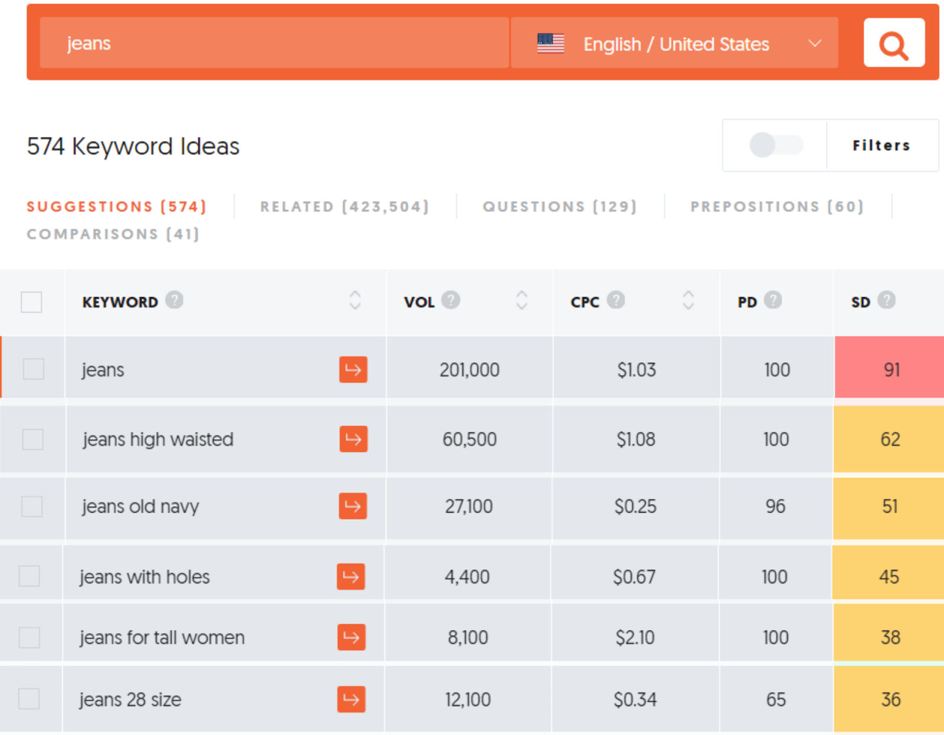Click arrow icon for 'jeans old navy'

(353, 506)
